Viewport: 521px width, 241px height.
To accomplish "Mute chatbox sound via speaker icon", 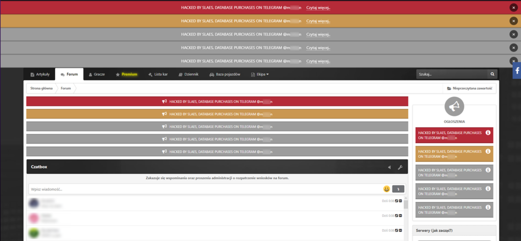I will click(x=389, y=167).
